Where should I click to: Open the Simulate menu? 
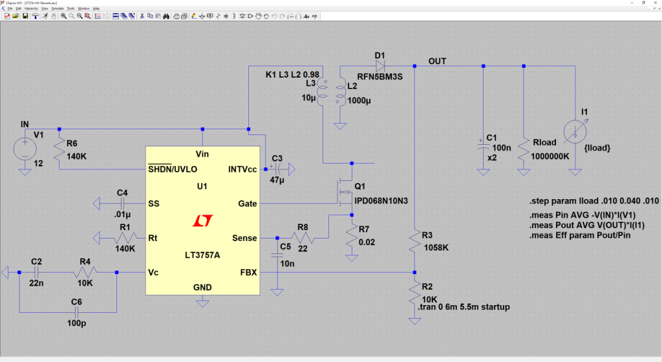pos(58,8)
